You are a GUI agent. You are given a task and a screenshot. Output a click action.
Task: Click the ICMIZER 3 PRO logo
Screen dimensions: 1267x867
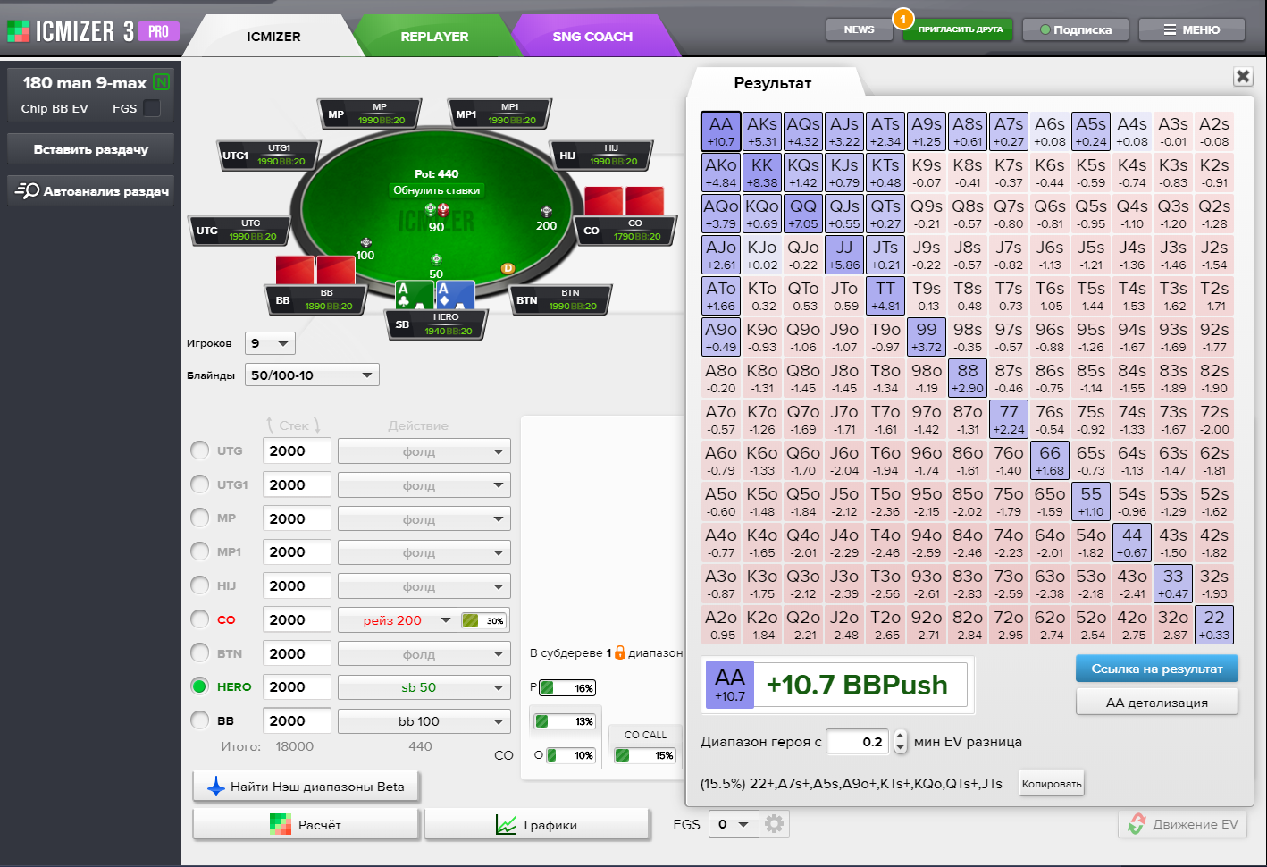tap(93, 31)
